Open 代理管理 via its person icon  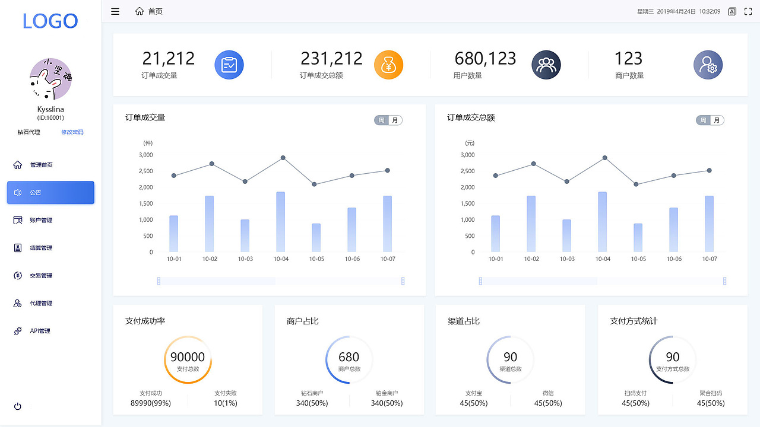18,303
